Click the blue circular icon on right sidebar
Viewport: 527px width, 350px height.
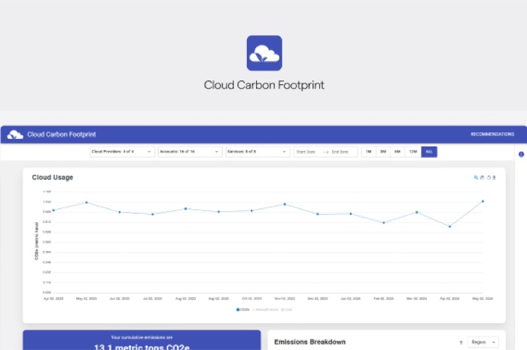[x=521, y=154]
